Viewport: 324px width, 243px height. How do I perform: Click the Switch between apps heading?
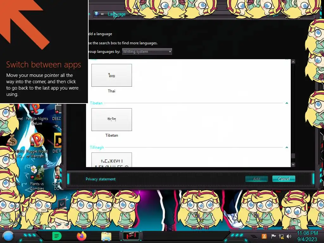[x=44, y=65]
